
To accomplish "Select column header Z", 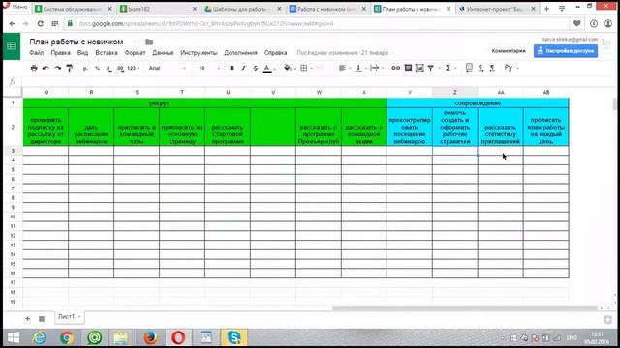I will 454,92.
